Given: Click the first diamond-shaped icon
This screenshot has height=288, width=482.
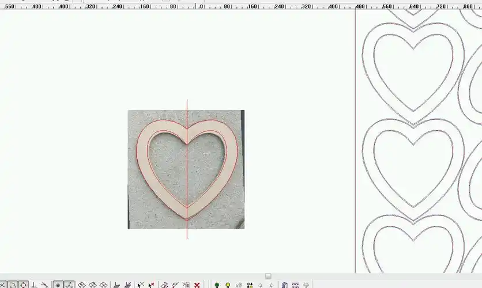Looking at the screenshot, I should tap(82, 285).
